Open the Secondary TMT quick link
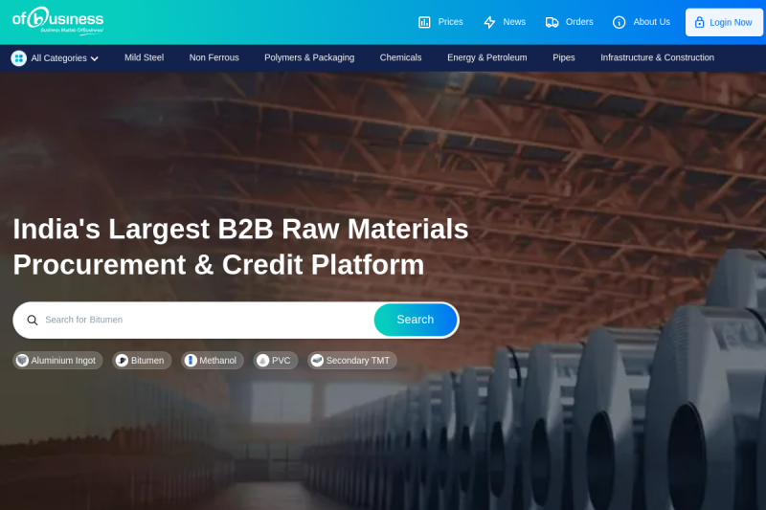The image size is (766, 510). point(351,361)
